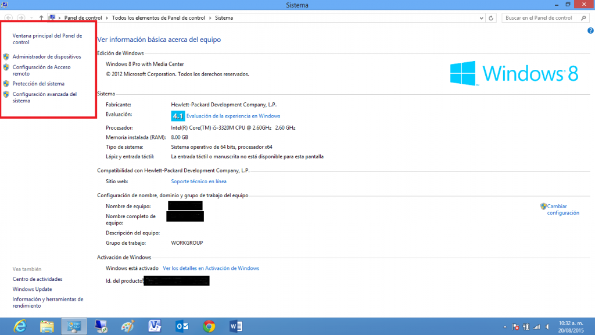
Task: Click Sistema operativo de 64 bits text
Action: (x=221, y=147)
